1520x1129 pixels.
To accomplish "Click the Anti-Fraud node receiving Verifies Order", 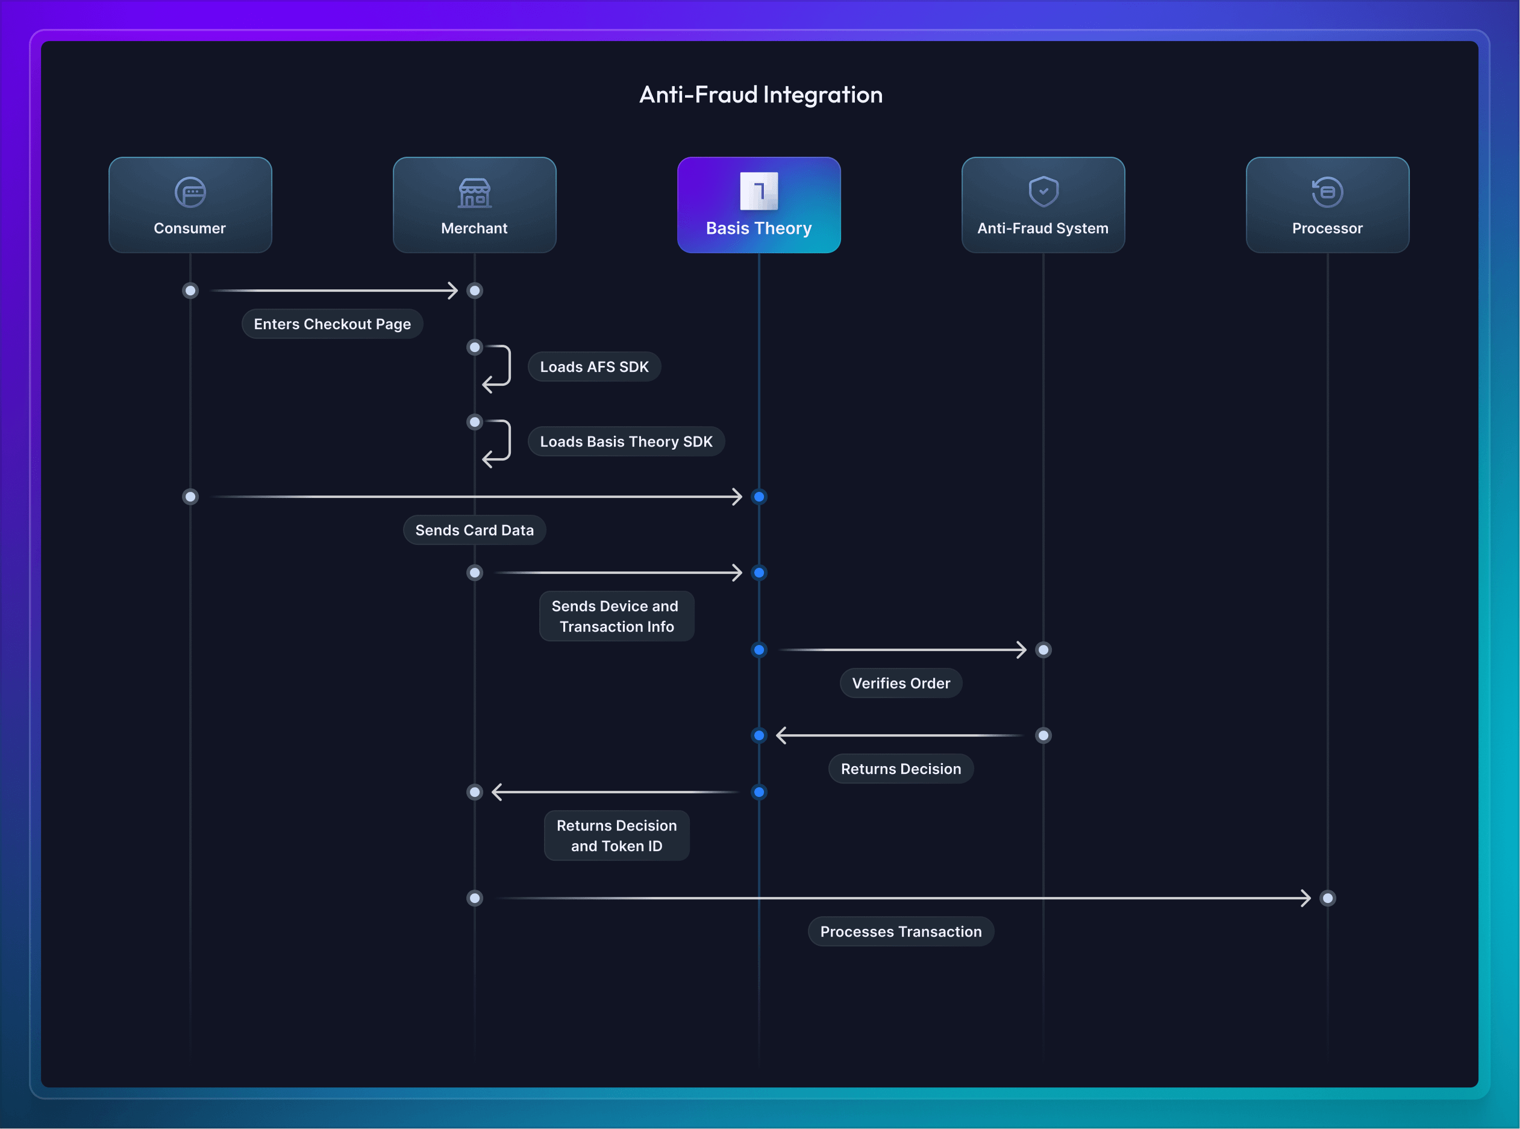I will click(x=1043, y=650).
